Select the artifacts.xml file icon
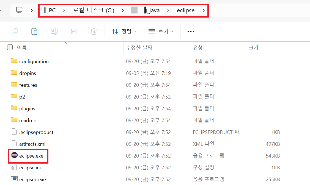310x185 pixels. pos(14,143)
